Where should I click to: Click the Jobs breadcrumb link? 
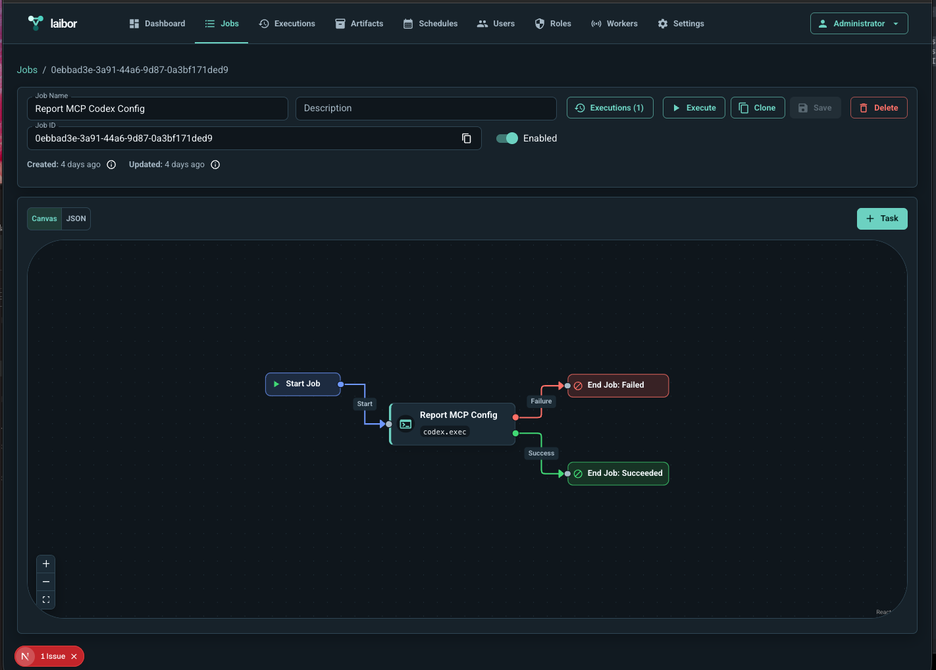click(x=27, y=70)
